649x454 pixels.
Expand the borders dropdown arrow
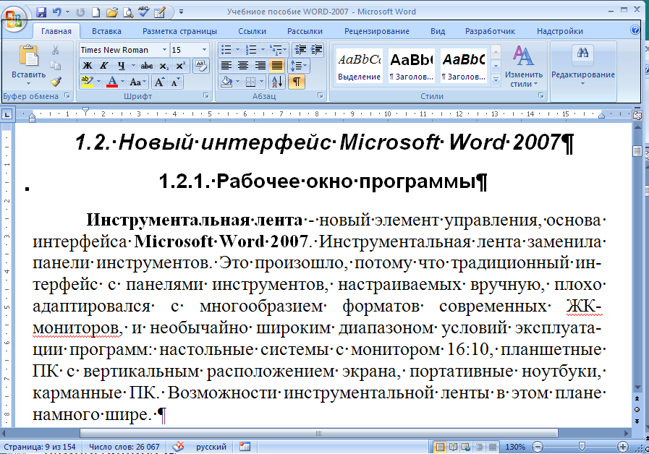coord(262,82)
